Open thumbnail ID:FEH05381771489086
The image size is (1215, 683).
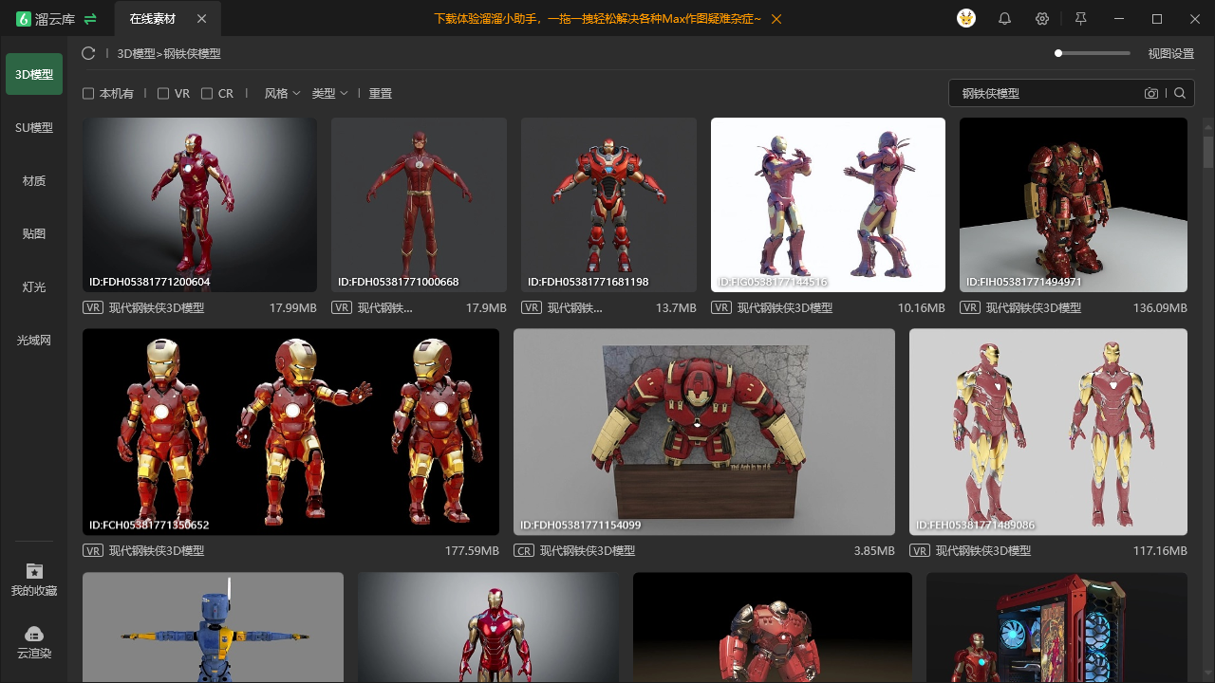click(x=1048, y=432)
